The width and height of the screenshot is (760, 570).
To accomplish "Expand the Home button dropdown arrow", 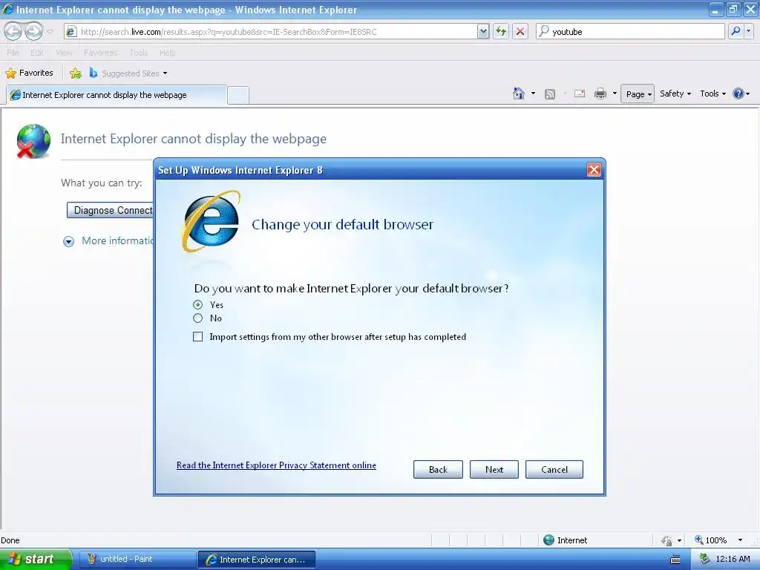I will pyautogui.click(x=533, y=94).
